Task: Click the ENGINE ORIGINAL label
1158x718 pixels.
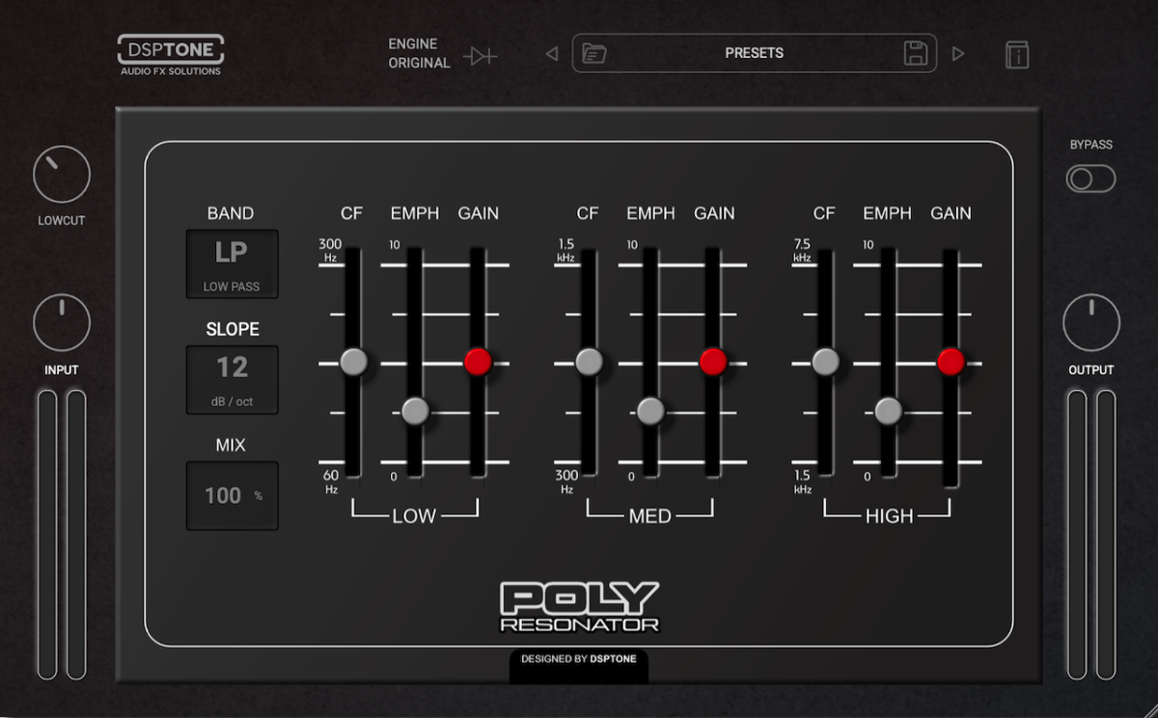Action: point(419,54)
